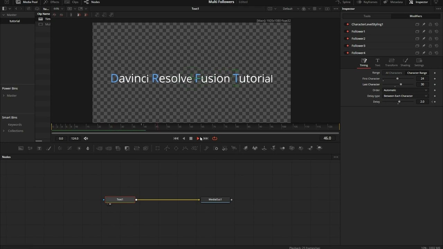Screen dimensions: 443x249
Task: Click the Rectangle mask tool icon
Action: pyautogui.click(x=157, y=148)
